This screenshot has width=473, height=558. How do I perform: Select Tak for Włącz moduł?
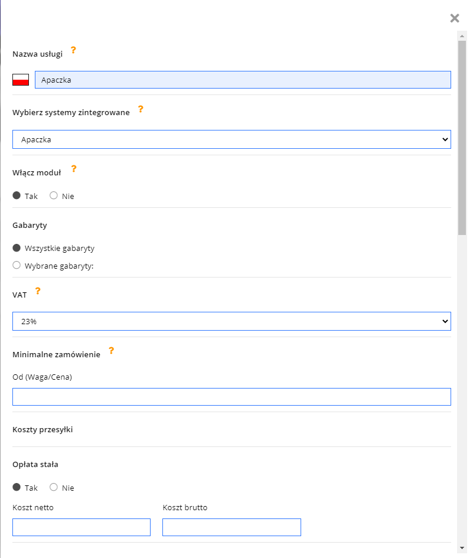17,196
